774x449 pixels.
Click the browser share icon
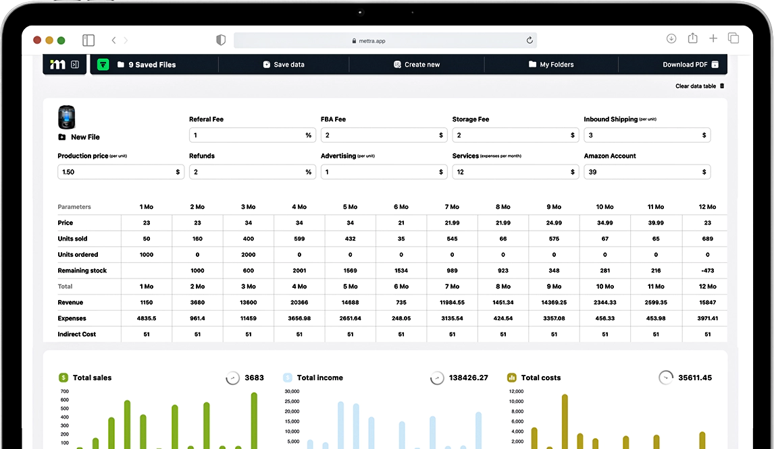[692, 38]
